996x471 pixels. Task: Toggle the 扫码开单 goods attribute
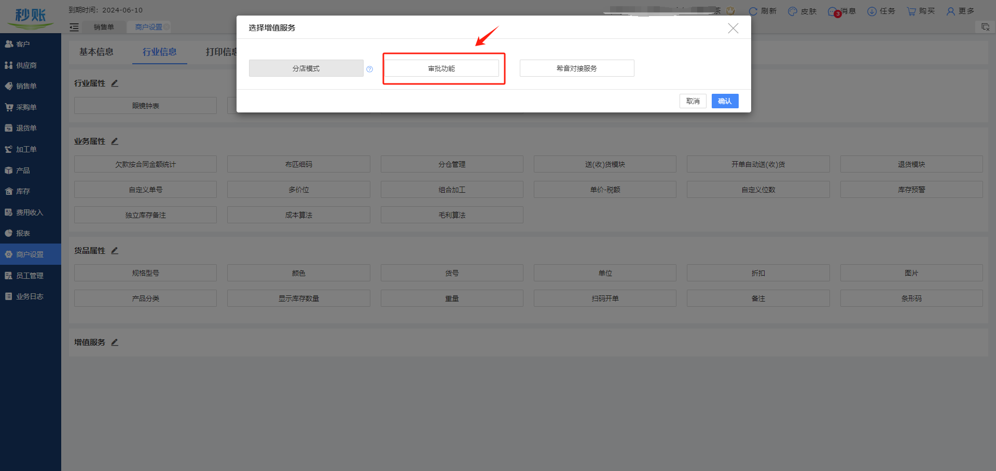[x=605, y=298]
